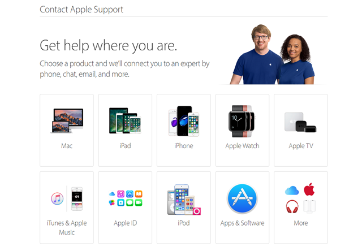Screen dimensions: 362x251
Task: Click the iTunes music note icon
Action: 57,198
